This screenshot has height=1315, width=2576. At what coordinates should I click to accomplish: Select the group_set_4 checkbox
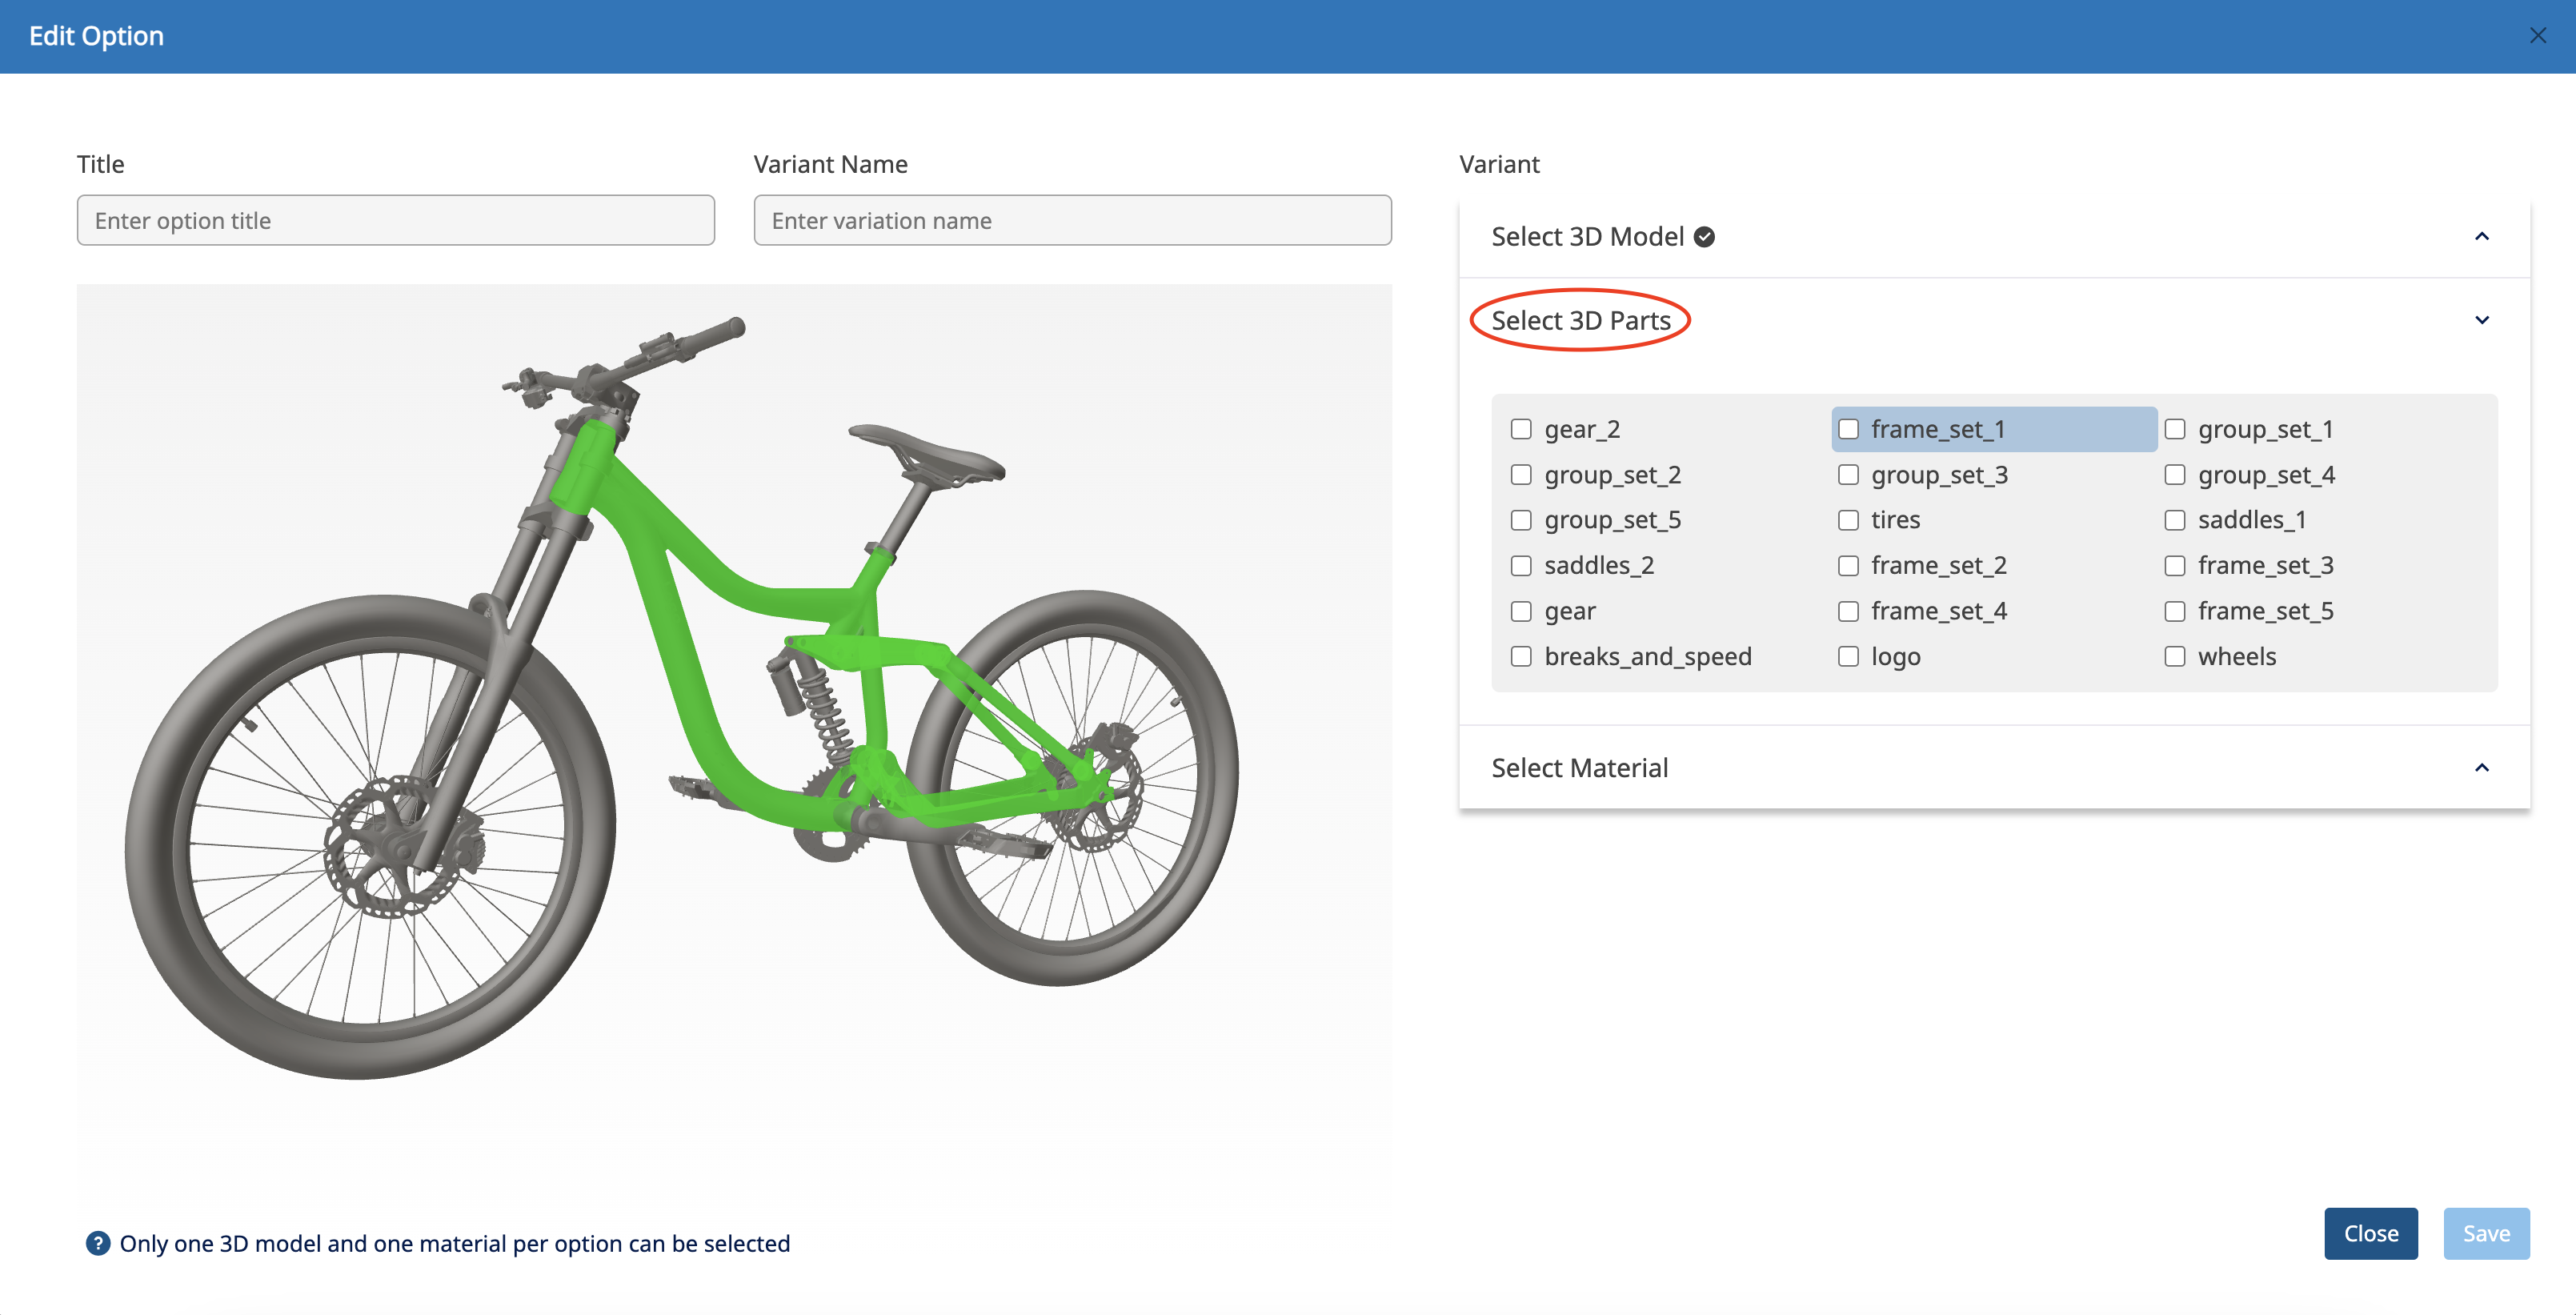pos(2174,475)
